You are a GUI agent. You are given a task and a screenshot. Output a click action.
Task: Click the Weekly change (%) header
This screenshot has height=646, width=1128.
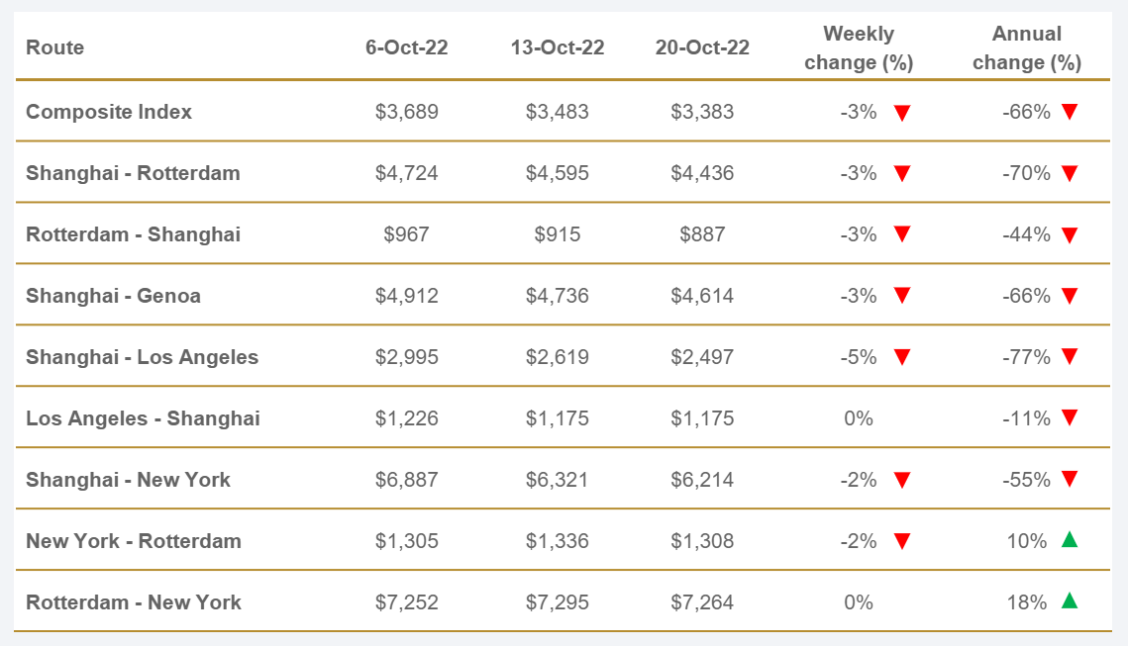click(859, 47)
